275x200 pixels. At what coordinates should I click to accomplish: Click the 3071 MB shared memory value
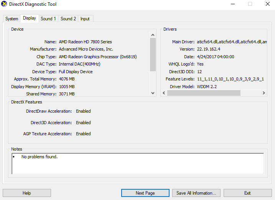[x=67, y=94]
